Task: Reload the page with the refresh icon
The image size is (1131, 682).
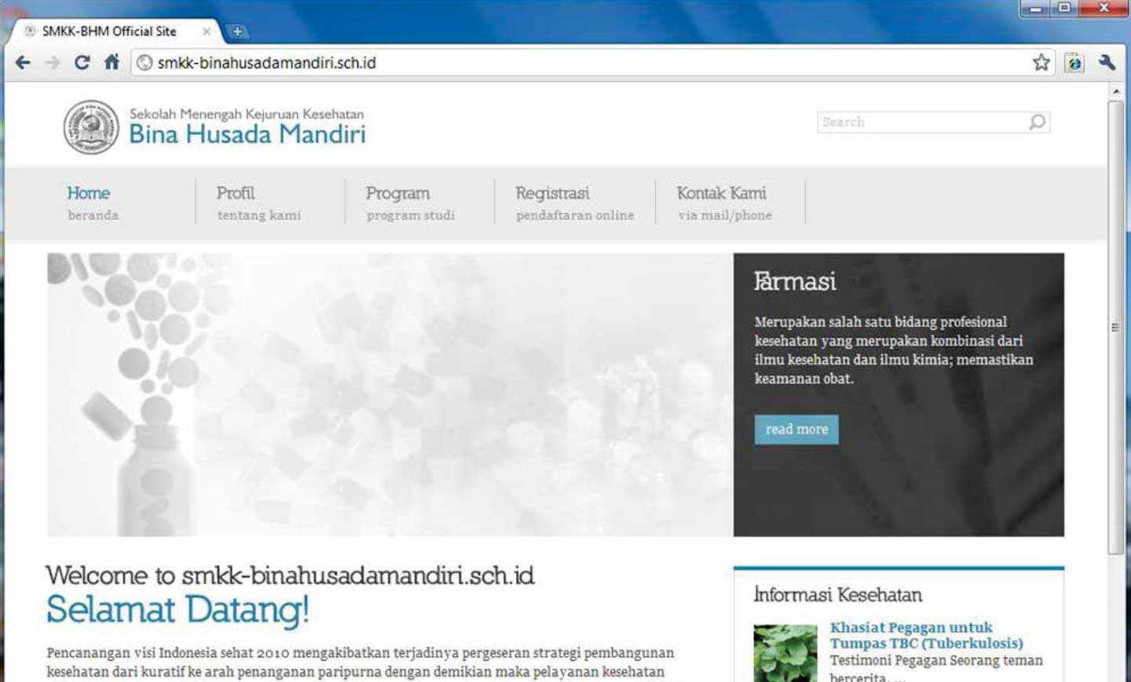Action: pyautogui.click(x=82, y=63)
